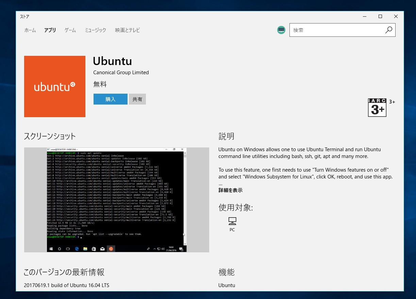Minimize the ストア window
The height and width of the screenshot is (299, 416).
pyautogui.click(x=365, y=16)
